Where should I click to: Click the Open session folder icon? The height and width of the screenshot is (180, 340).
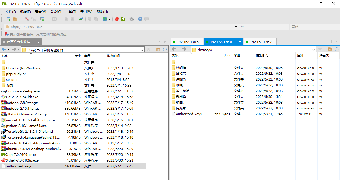15,19
